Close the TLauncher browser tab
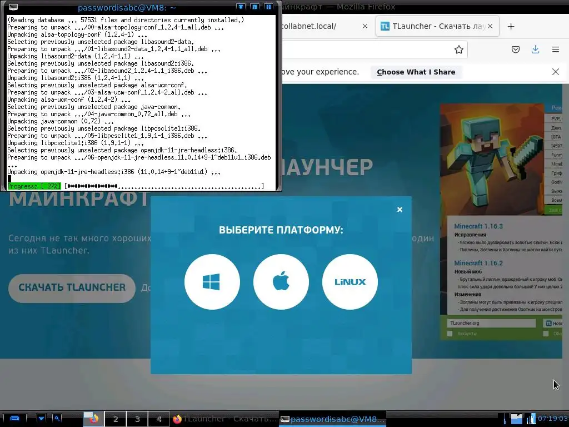The height and width of the screenshot is (427, 569). click(490, 26)
